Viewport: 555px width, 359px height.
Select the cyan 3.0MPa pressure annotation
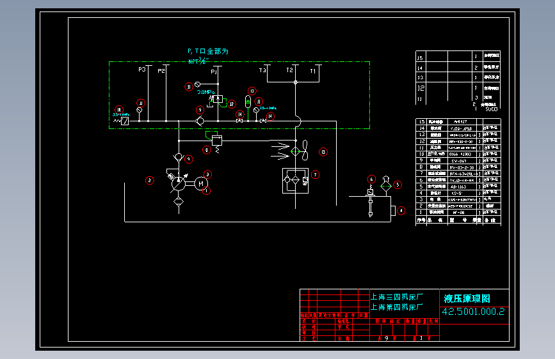[205, 92]
